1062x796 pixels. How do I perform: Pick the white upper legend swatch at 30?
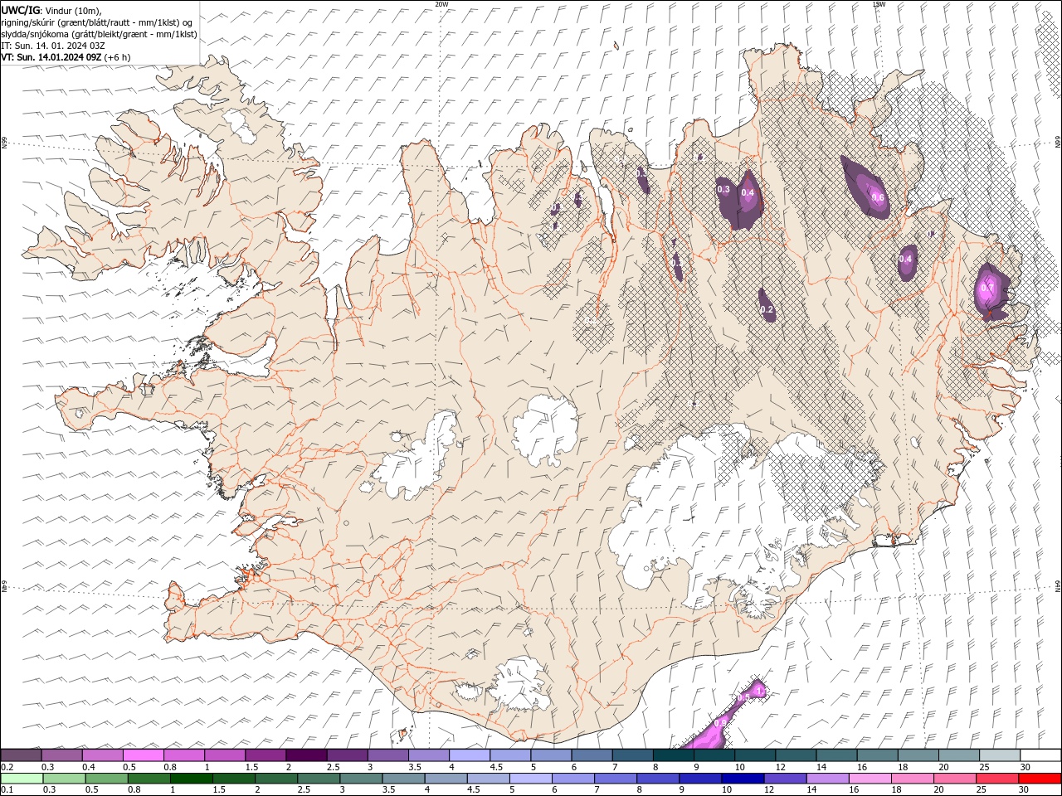point(1040,755)
